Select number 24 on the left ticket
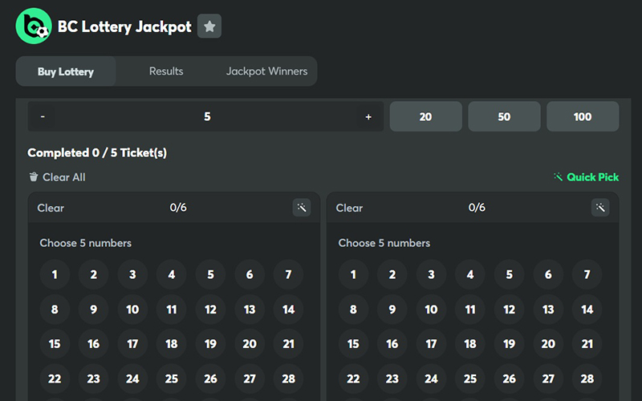This screenshot has height=401, width=642. tap(132, 379)
